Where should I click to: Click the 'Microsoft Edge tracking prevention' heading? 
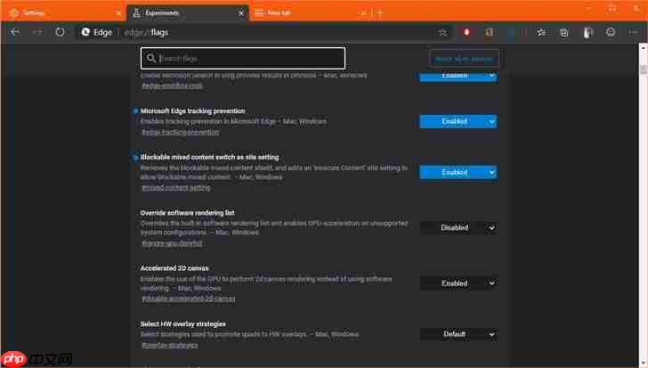pos(192,110)
